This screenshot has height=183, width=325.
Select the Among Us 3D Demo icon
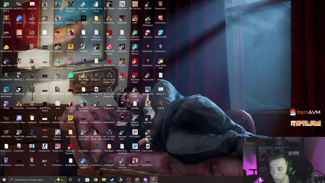point(84,106)
